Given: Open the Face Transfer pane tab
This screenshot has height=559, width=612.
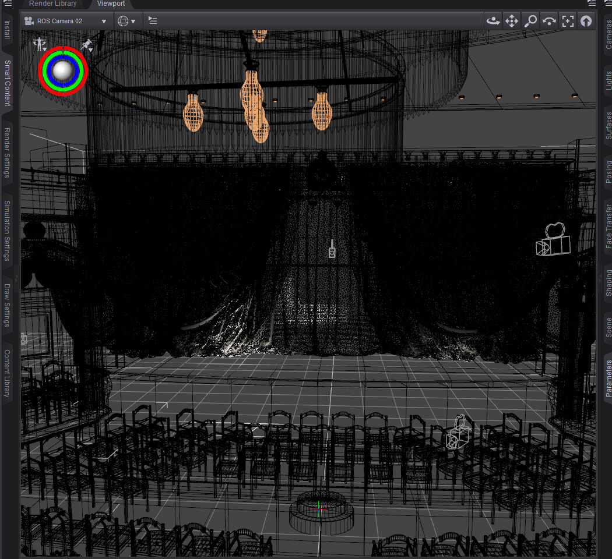Looking at the screenshot, I should (x=608, y=227).
